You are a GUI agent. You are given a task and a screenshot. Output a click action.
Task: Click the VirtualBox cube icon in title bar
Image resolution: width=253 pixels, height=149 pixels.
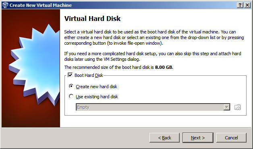pos(5,5)
